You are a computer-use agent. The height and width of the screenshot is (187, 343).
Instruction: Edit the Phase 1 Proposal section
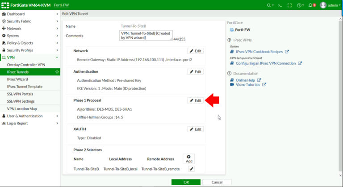click(195, 100)
